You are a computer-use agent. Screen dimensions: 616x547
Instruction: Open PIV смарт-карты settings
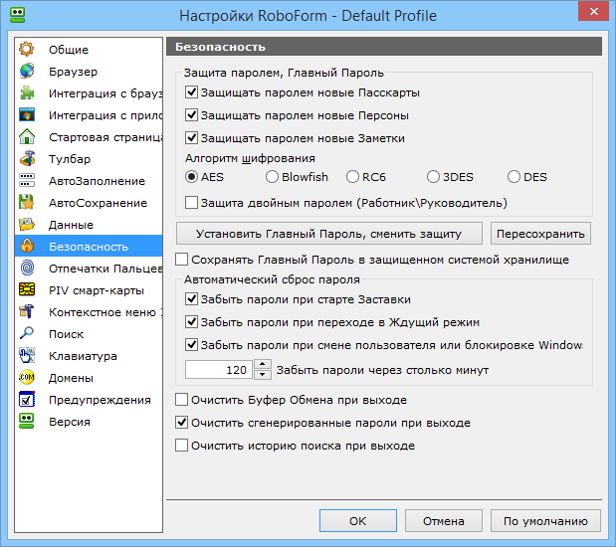(89, 290)
